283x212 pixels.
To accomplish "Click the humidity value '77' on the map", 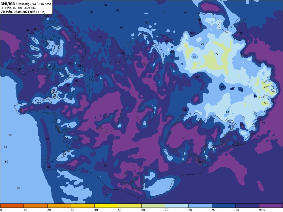I will (217, 54).
